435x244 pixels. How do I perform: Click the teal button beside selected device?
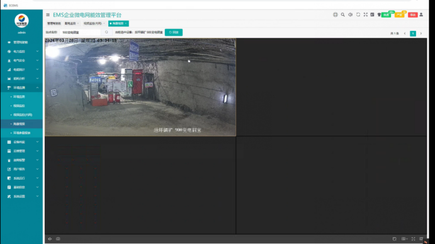coord(174,33)
